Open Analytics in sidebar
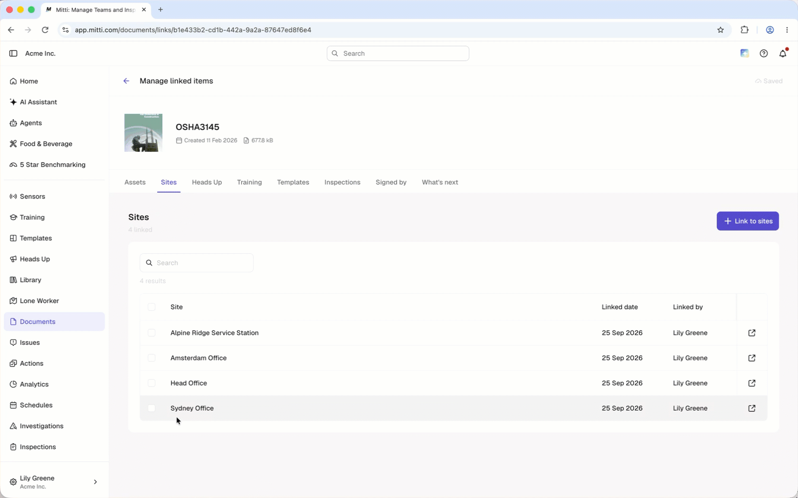This screenshot has height=498, width=798. (x=54, y=384)
